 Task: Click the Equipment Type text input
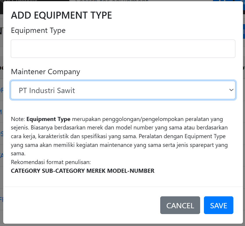pyautogui.click(x=123, y=49)
